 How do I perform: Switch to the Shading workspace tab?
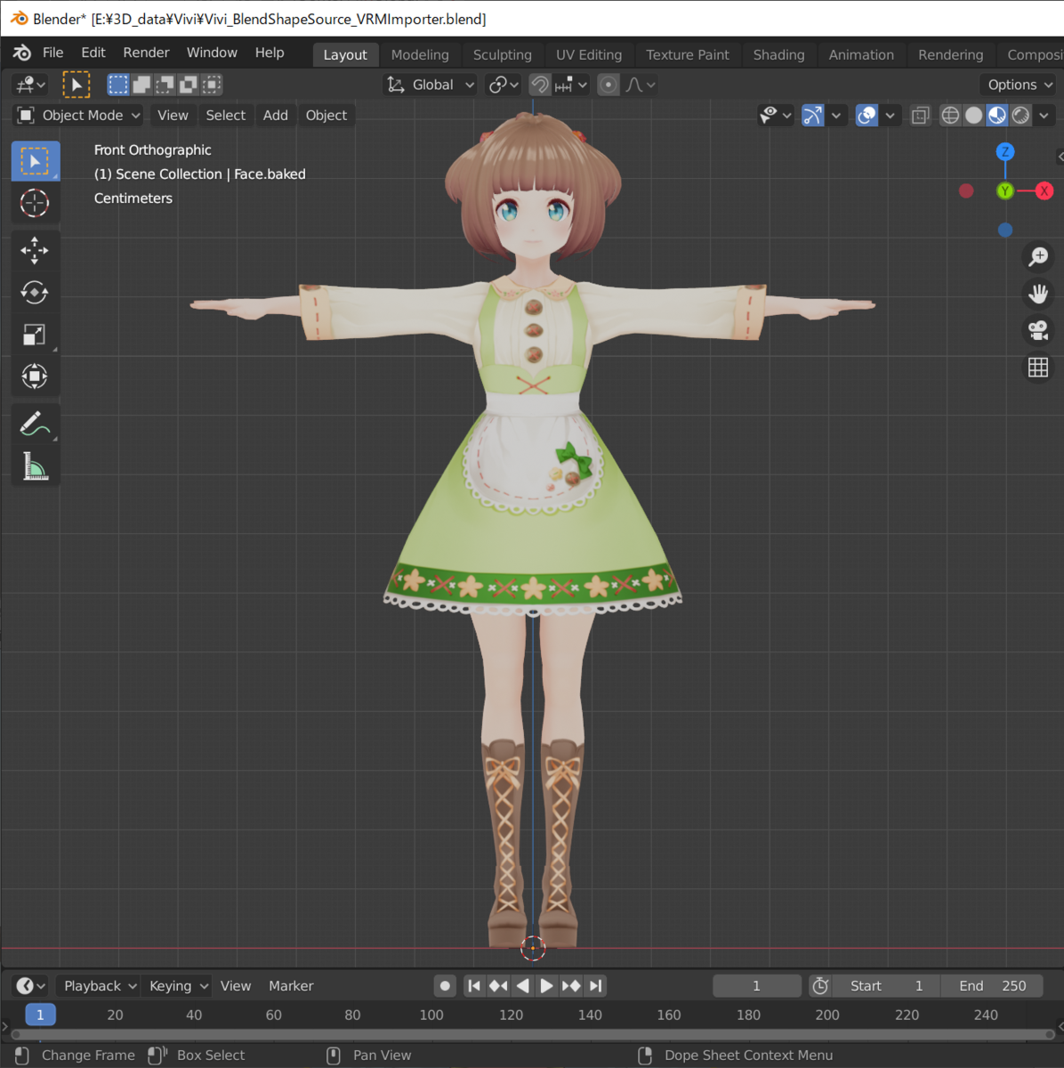pos(778,54)
